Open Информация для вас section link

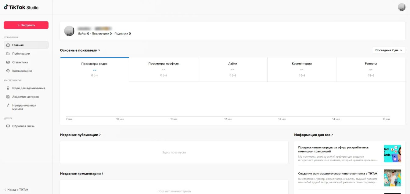click(314, 134)
